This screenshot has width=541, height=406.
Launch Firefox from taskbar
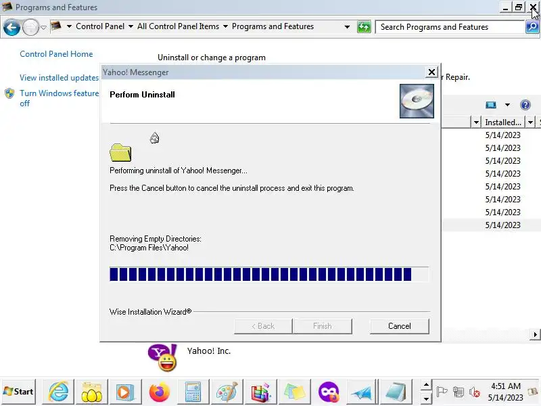(159, 392)
